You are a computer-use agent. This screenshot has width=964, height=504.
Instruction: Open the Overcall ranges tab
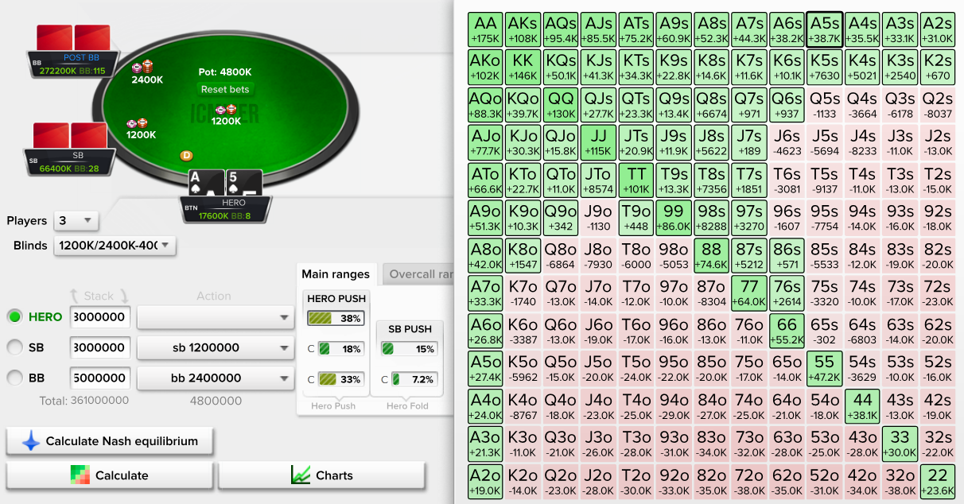pyautogui.click(x=419, y=274)
